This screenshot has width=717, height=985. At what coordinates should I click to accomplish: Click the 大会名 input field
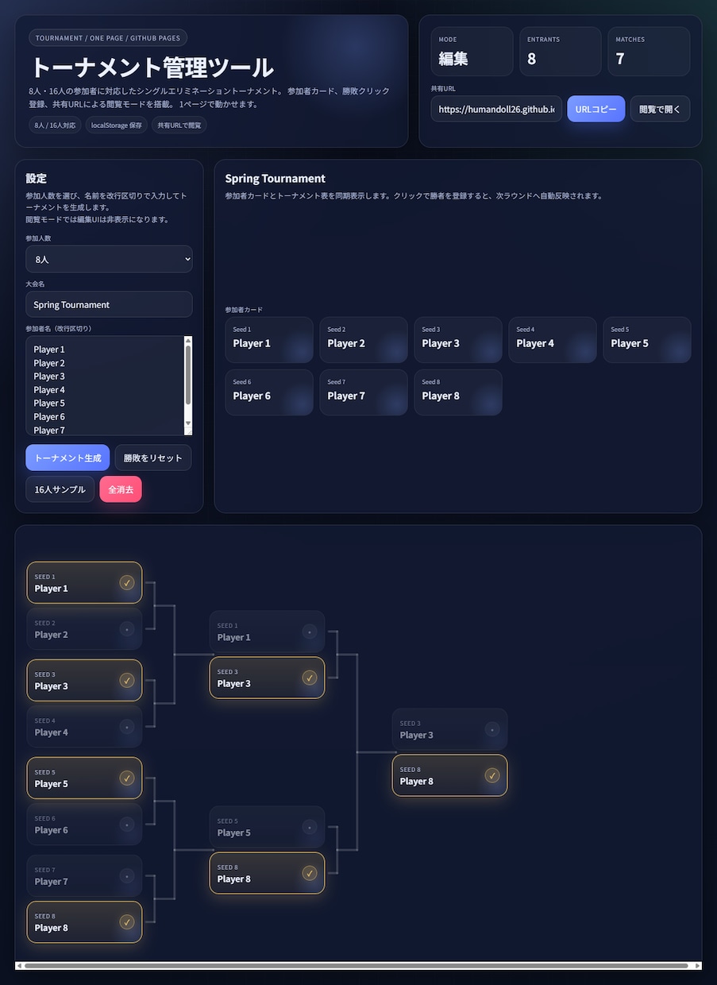(109, 304)
